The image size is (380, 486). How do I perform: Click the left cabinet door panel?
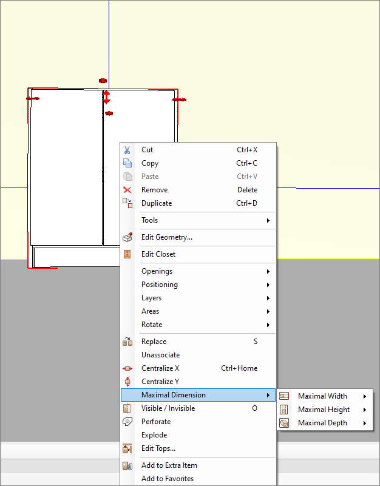click(x=66, y=167)
